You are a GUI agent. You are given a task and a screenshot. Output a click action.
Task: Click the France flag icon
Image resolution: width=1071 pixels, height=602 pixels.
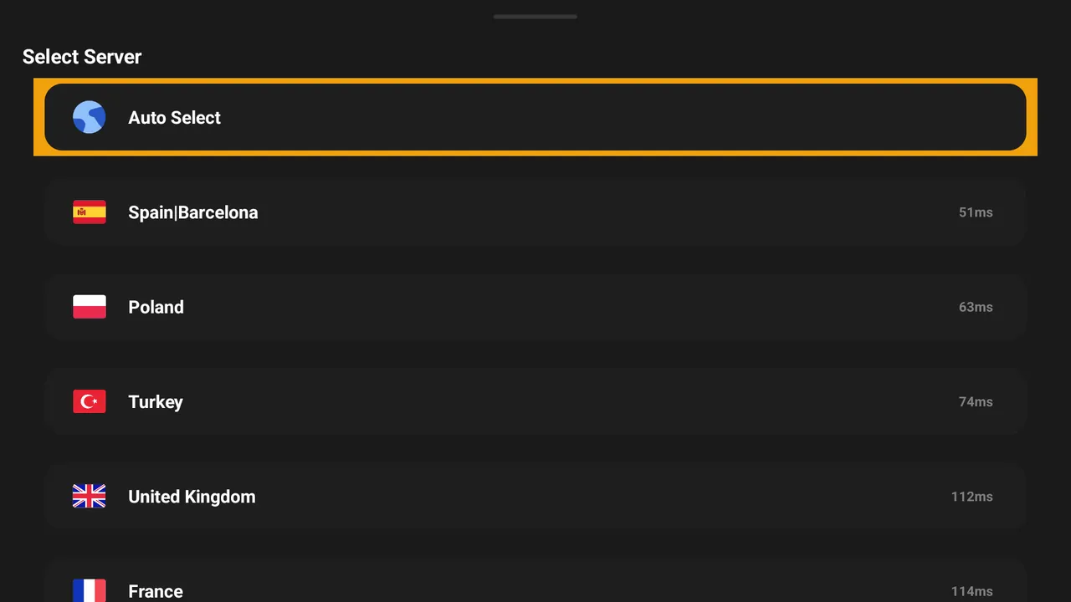[89, 590]
